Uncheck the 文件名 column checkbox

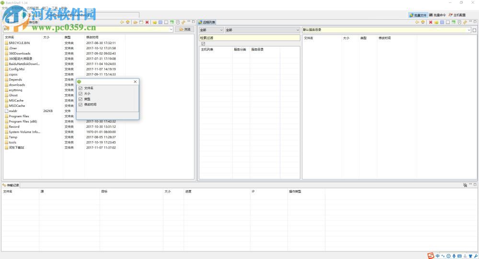click(80, 89)
